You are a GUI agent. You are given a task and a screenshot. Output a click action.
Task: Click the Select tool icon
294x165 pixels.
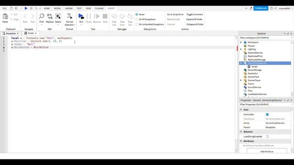(x=58, y=16)
